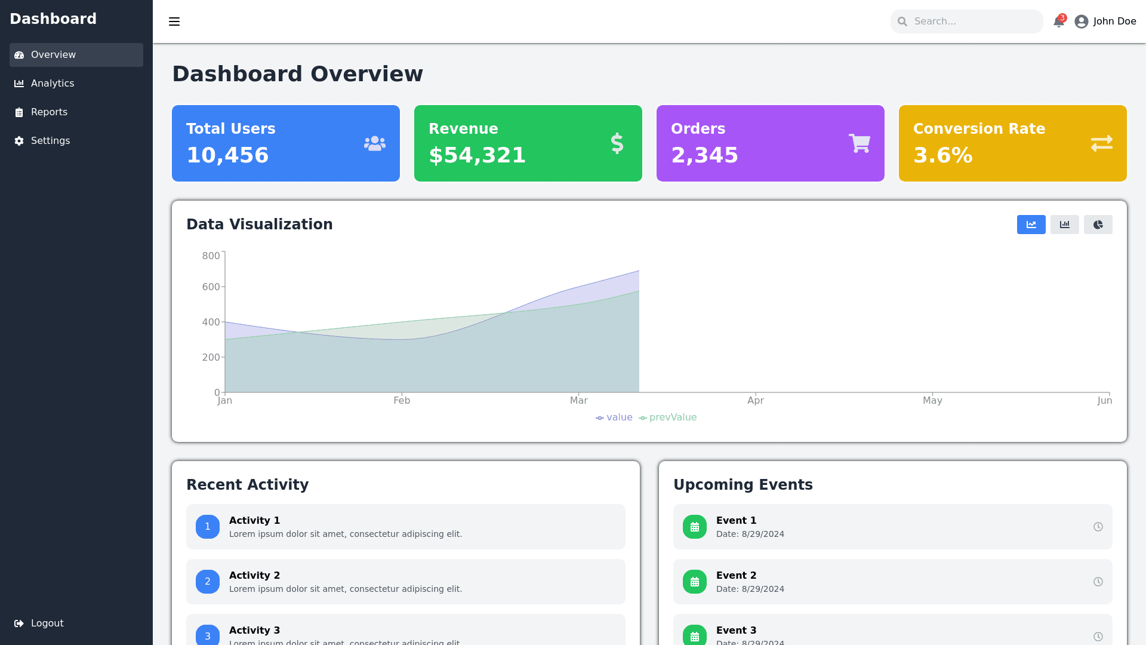Click the shopping cart icon on Orders card

pos(860,143)
